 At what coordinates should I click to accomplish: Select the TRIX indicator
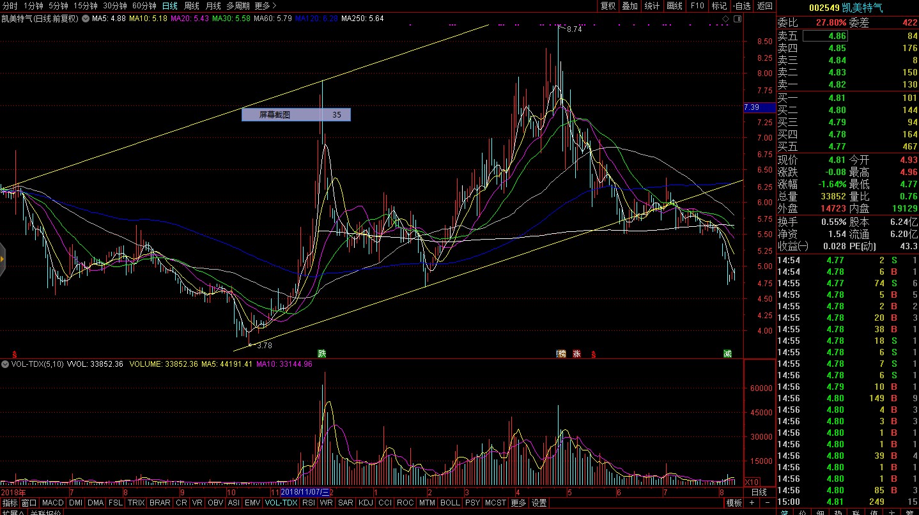coord(135,503)
